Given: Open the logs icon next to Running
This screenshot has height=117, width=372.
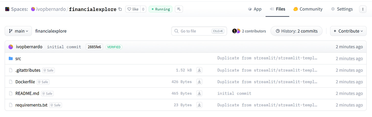Looking at the screenshot, I should point(179,9).
